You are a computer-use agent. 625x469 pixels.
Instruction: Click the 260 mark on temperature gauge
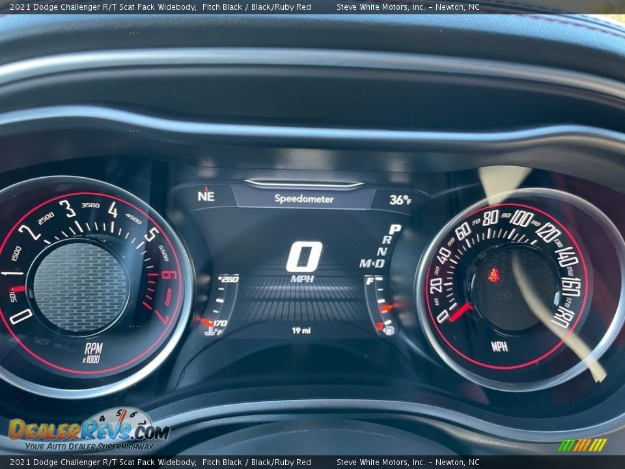(x=230, y=279)
